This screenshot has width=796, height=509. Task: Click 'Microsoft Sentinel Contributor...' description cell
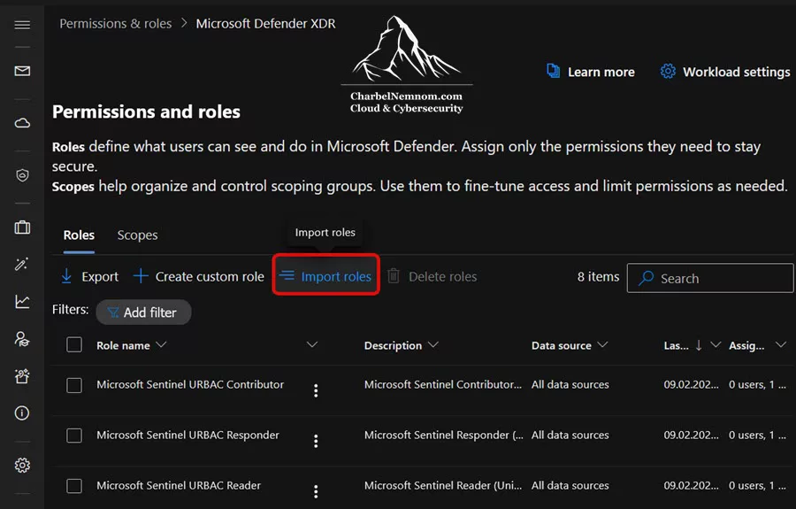point(443,384)
